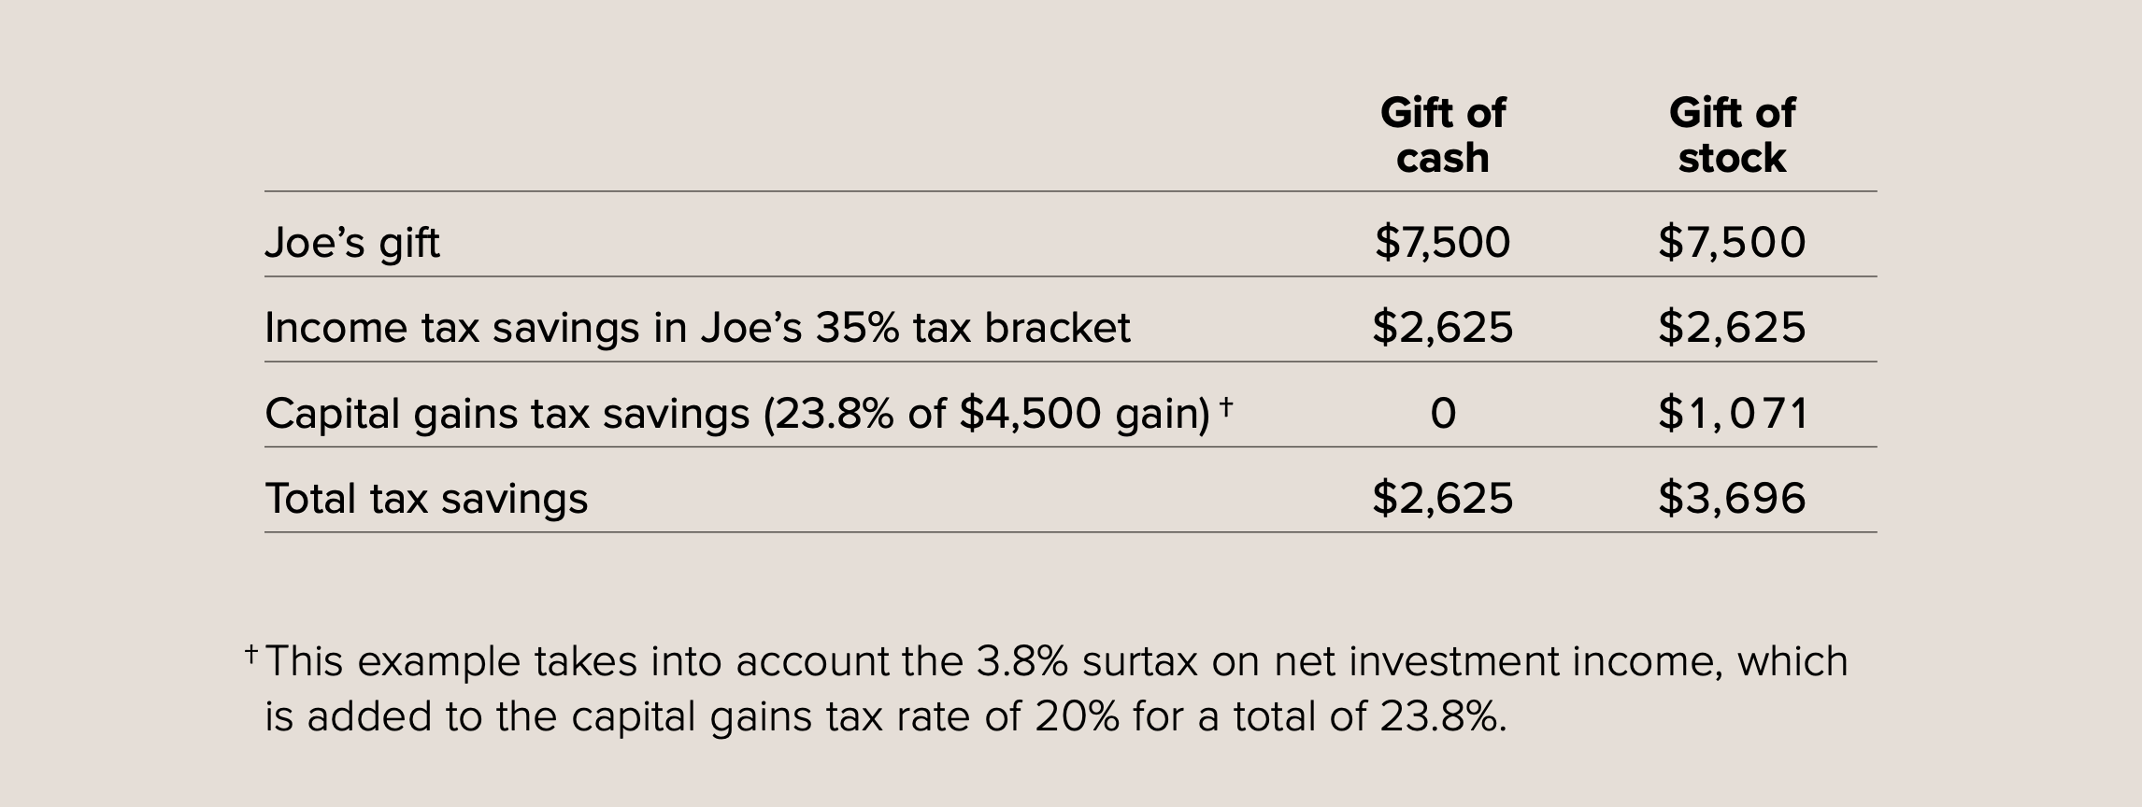Click Joe's gift $7,500 under cash column

point(1442,242)
